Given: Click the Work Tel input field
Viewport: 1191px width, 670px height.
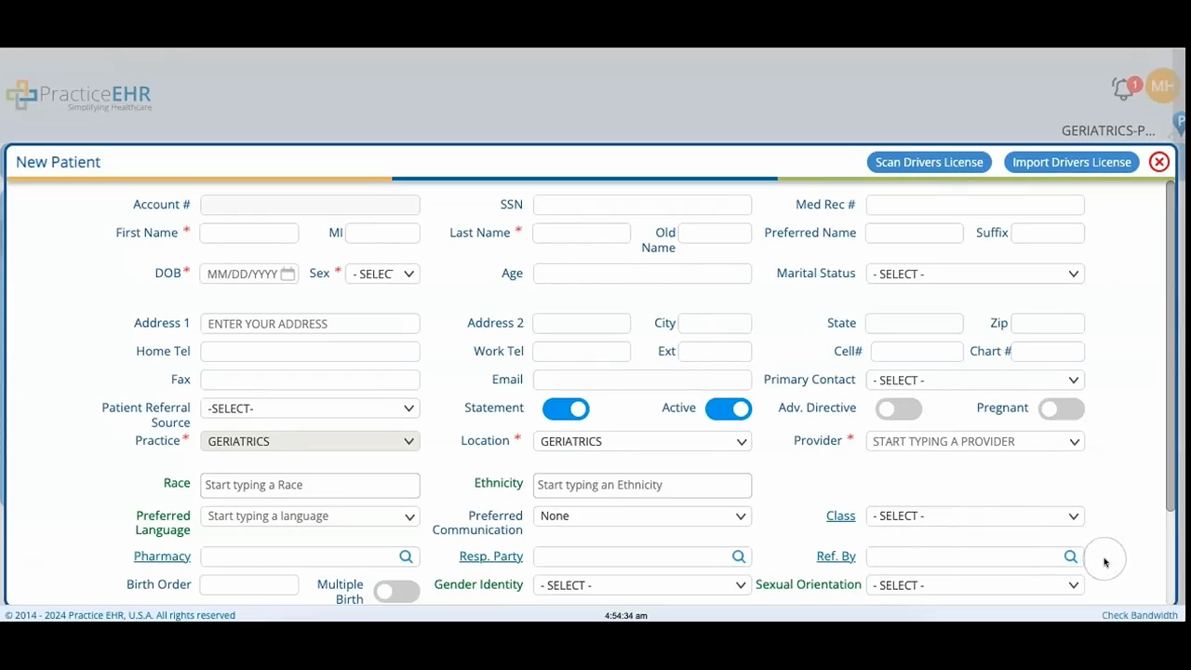Looking at the screenshot, I should click(582, 352).
